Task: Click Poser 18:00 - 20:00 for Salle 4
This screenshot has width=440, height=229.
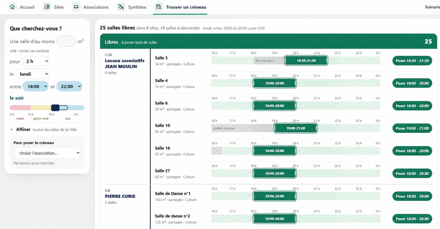Action: tap(412, 83)
